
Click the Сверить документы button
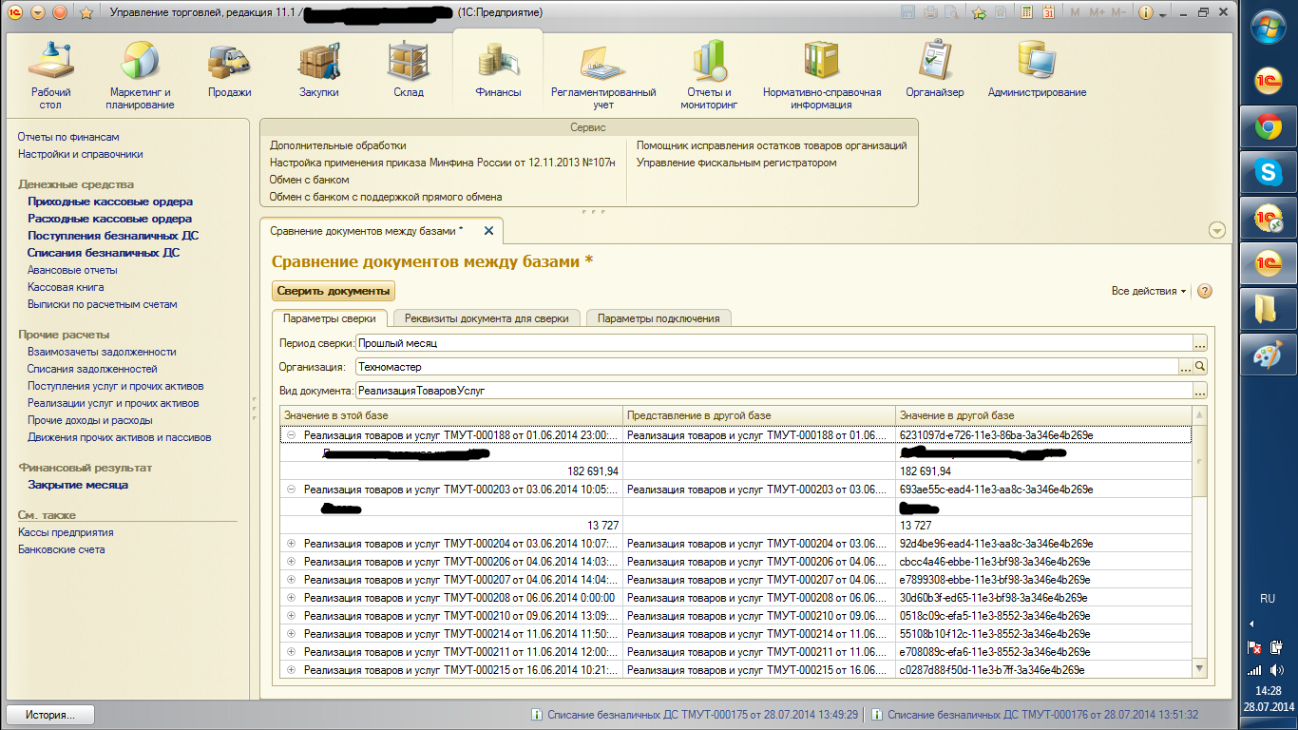click(x=334, y=292)
